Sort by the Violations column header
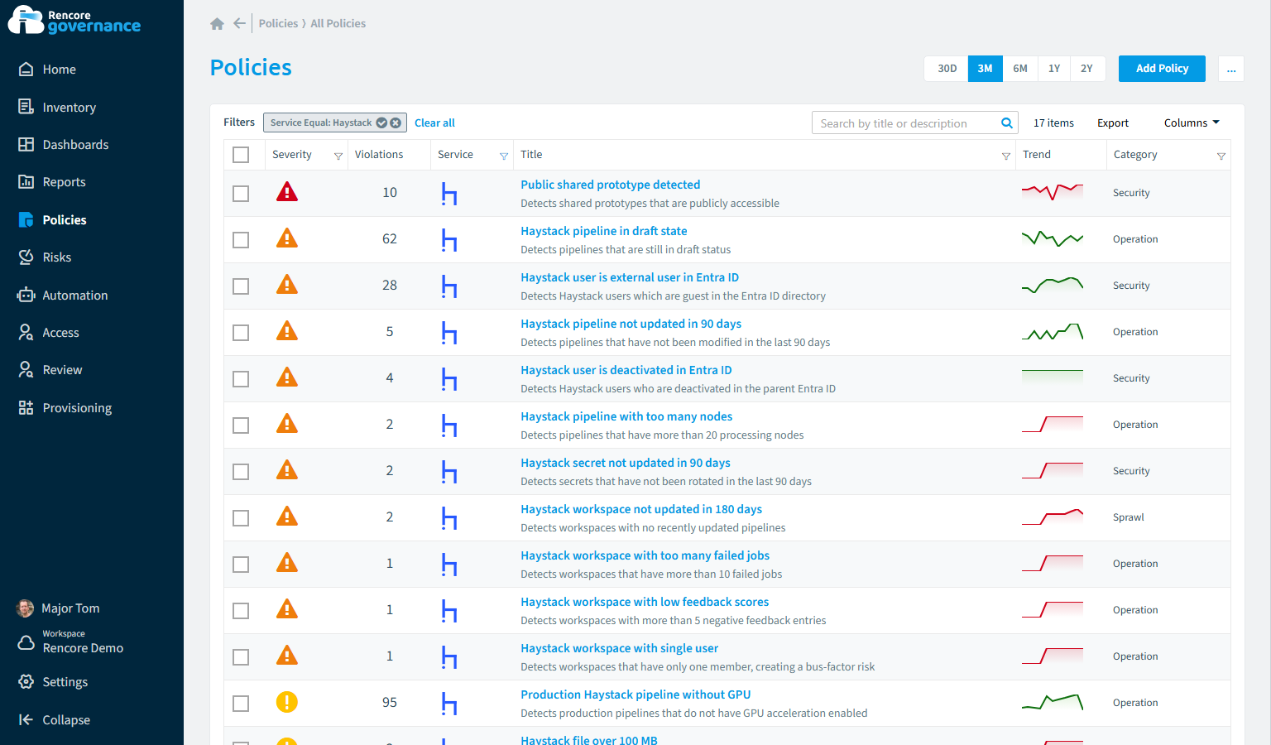 tap(379, 155)
